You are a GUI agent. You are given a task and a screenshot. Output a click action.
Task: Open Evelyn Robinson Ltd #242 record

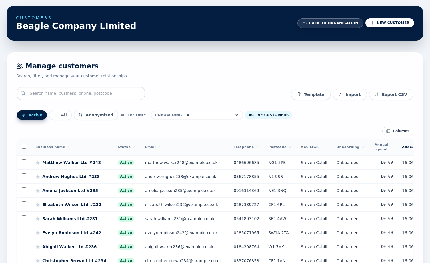point(72,233)
